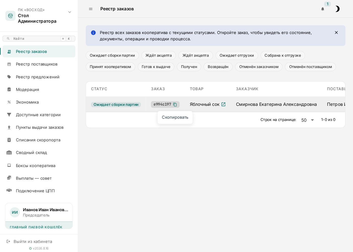Viewport: 353px width, 252px height.
Task: Open Реестр заказов menu item
Action: [x=39, y=51]
